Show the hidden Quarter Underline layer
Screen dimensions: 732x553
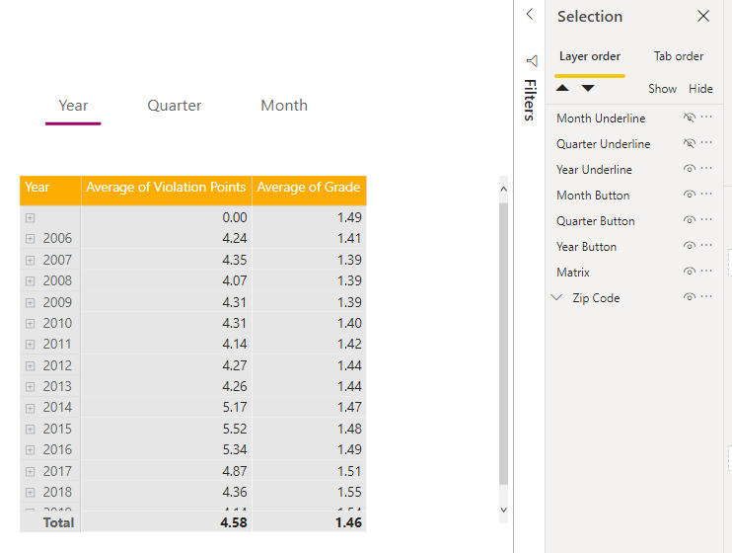pyautogui.click(x=690, y=143)
